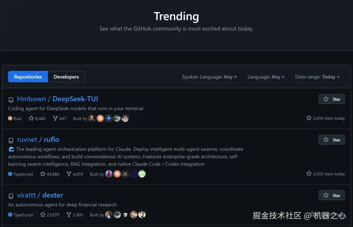This screenshot has width=353, height=227.
Task: Open ruflo stargazers count 43,880
Action: (50, 174)
